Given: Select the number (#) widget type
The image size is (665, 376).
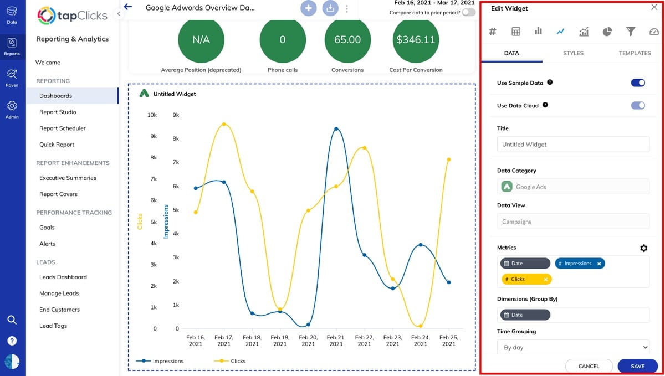Looking at the screenshot, I should click(x=492, y=32).
